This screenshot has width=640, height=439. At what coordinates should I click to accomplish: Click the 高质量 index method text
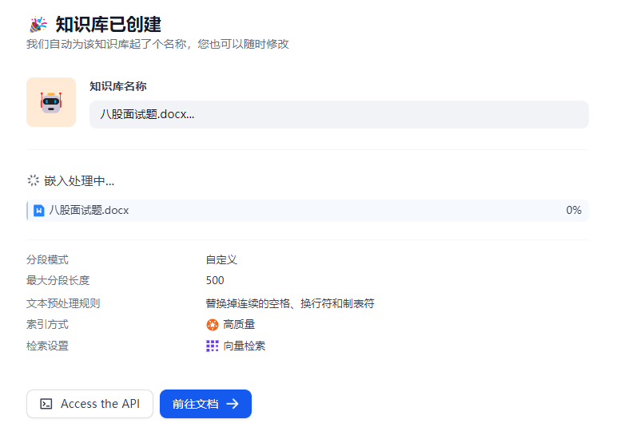[x=239, y=324]
